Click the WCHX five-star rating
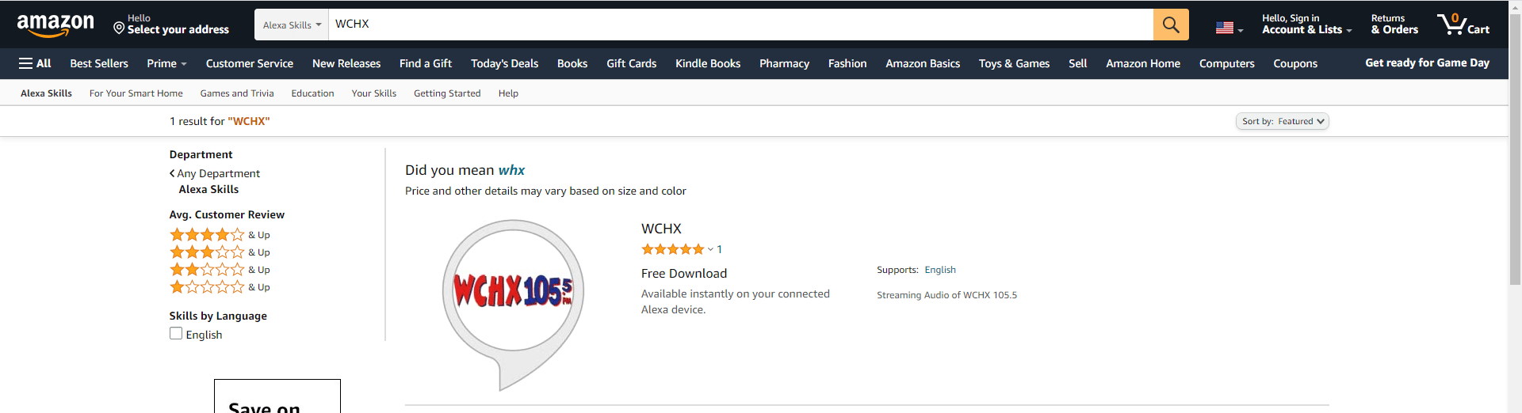Viewport: 1522px width, 413px height. (673, 249)
